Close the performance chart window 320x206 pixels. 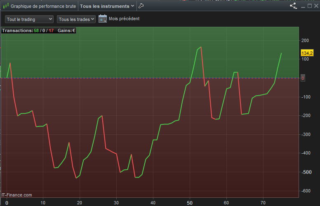pos(316,6)
